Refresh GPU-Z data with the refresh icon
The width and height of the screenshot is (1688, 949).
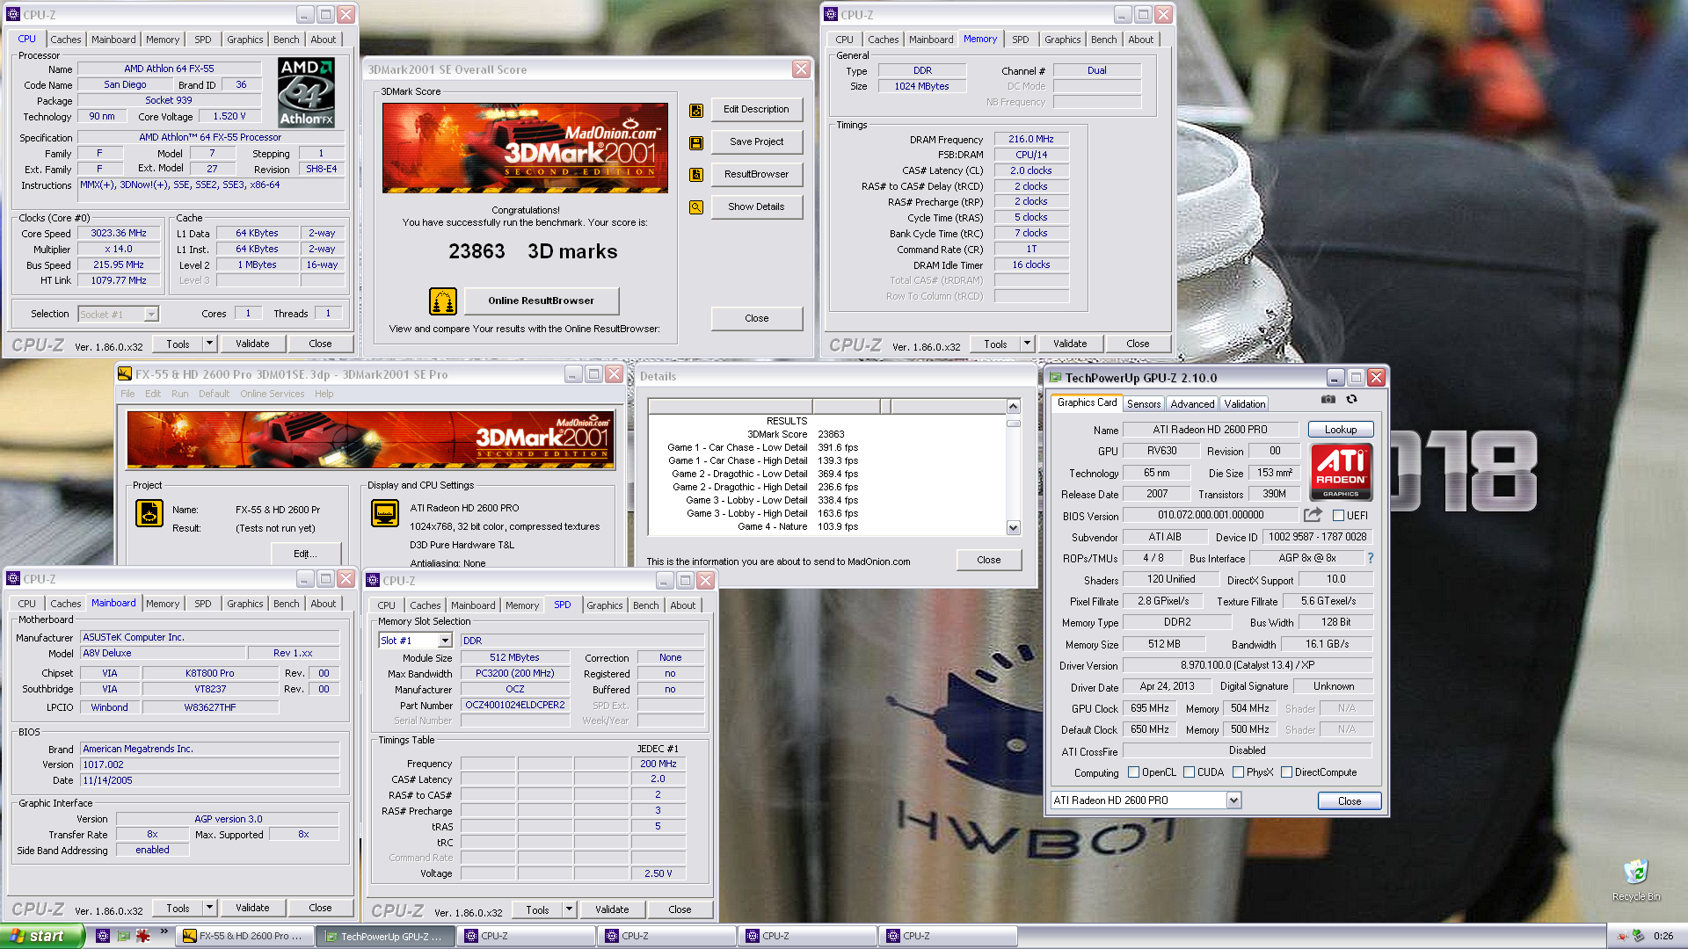(1352, 399)
